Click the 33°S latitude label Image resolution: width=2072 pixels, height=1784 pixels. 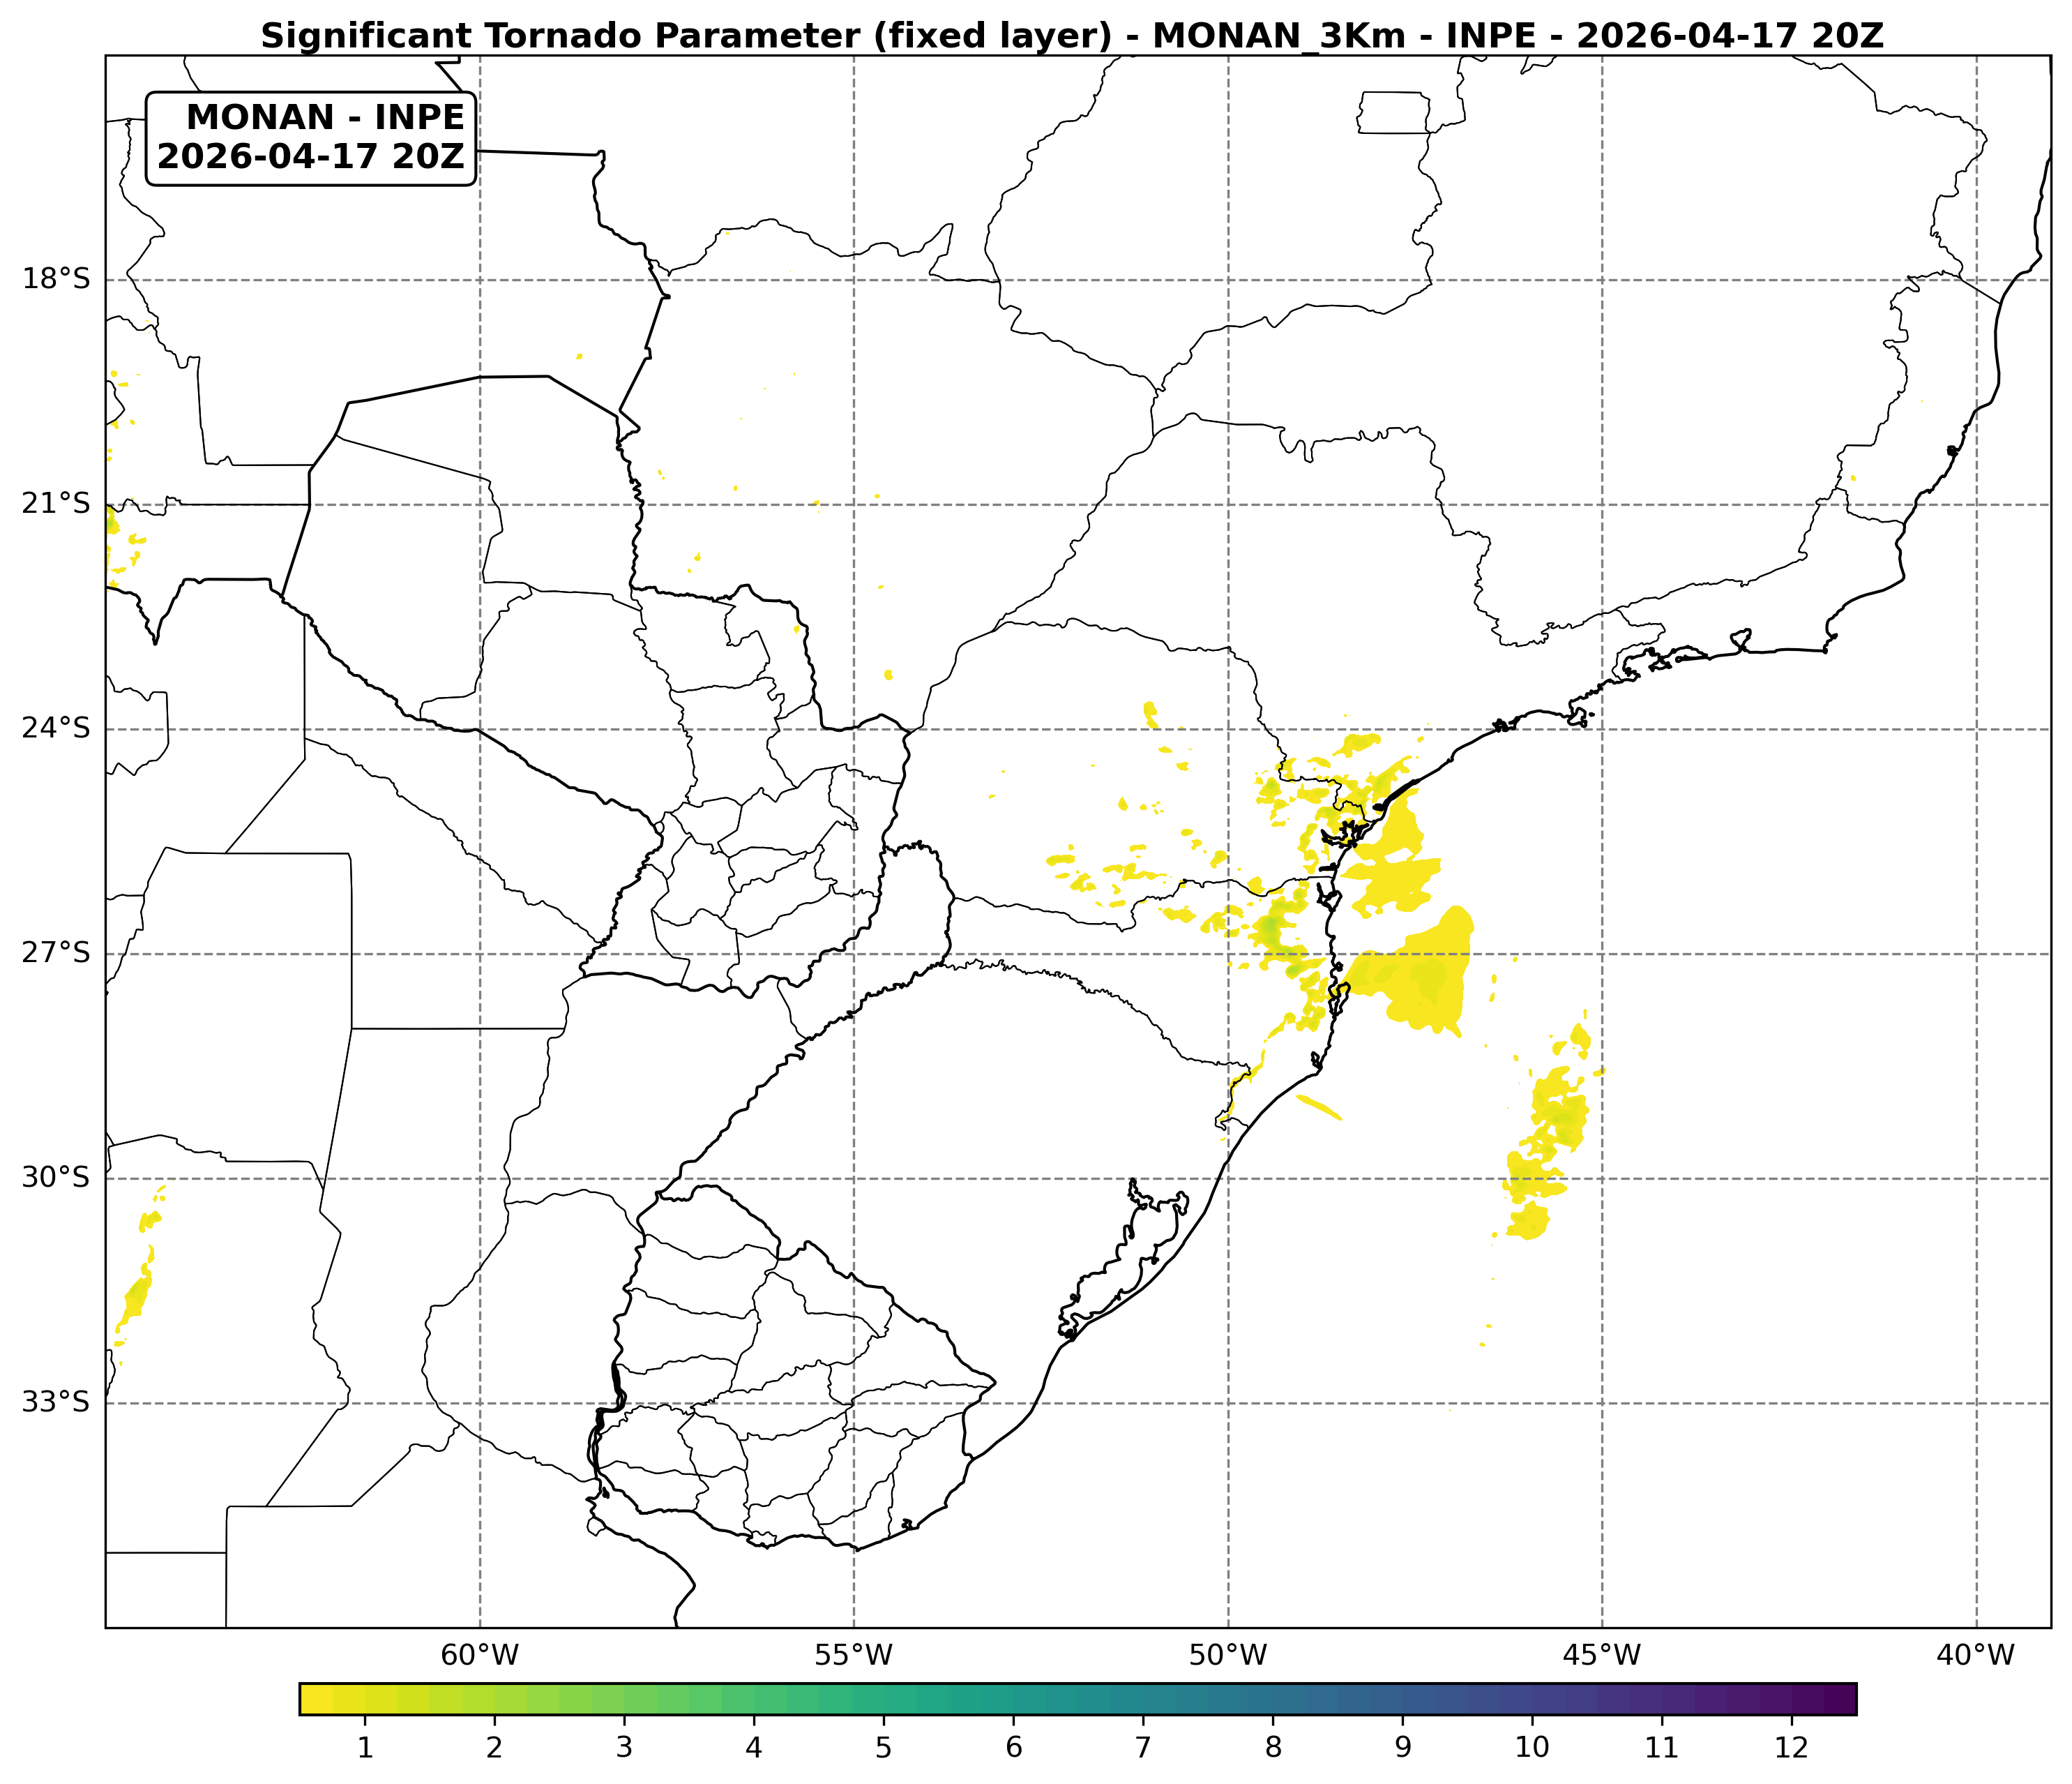[x=56, y=1402]
